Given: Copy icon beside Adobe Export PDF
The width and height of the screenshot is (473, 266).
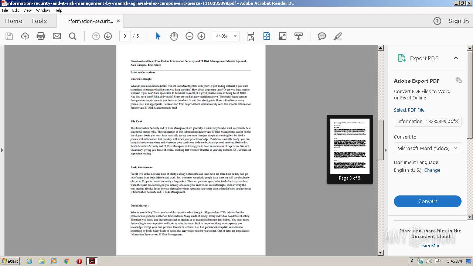Looking at the screenshot, I should click(459, 80).
